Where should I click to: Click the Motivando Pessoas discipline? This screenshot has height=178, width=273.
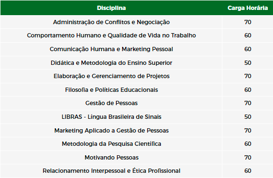[112, 158]
